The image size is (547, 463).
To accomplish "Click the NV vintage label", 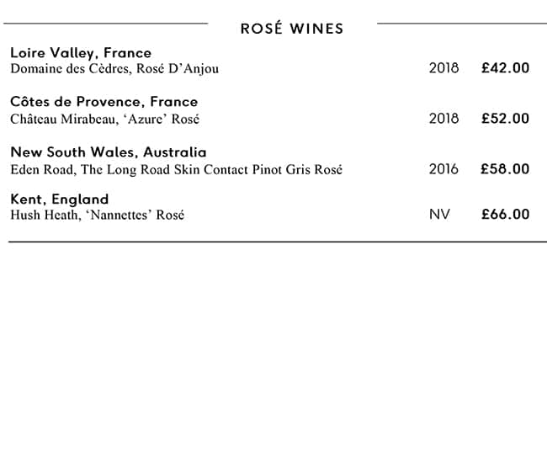I will click(x=439, y=215).
